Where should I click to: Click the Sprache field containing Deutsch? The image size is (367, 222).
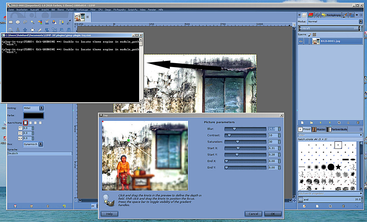39,153
